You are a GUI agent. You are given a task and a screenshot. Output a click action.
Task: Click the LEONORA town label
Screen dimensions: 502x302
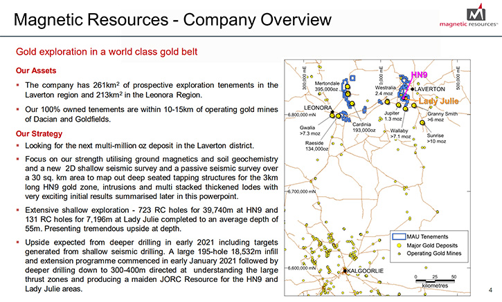[318, 108]
